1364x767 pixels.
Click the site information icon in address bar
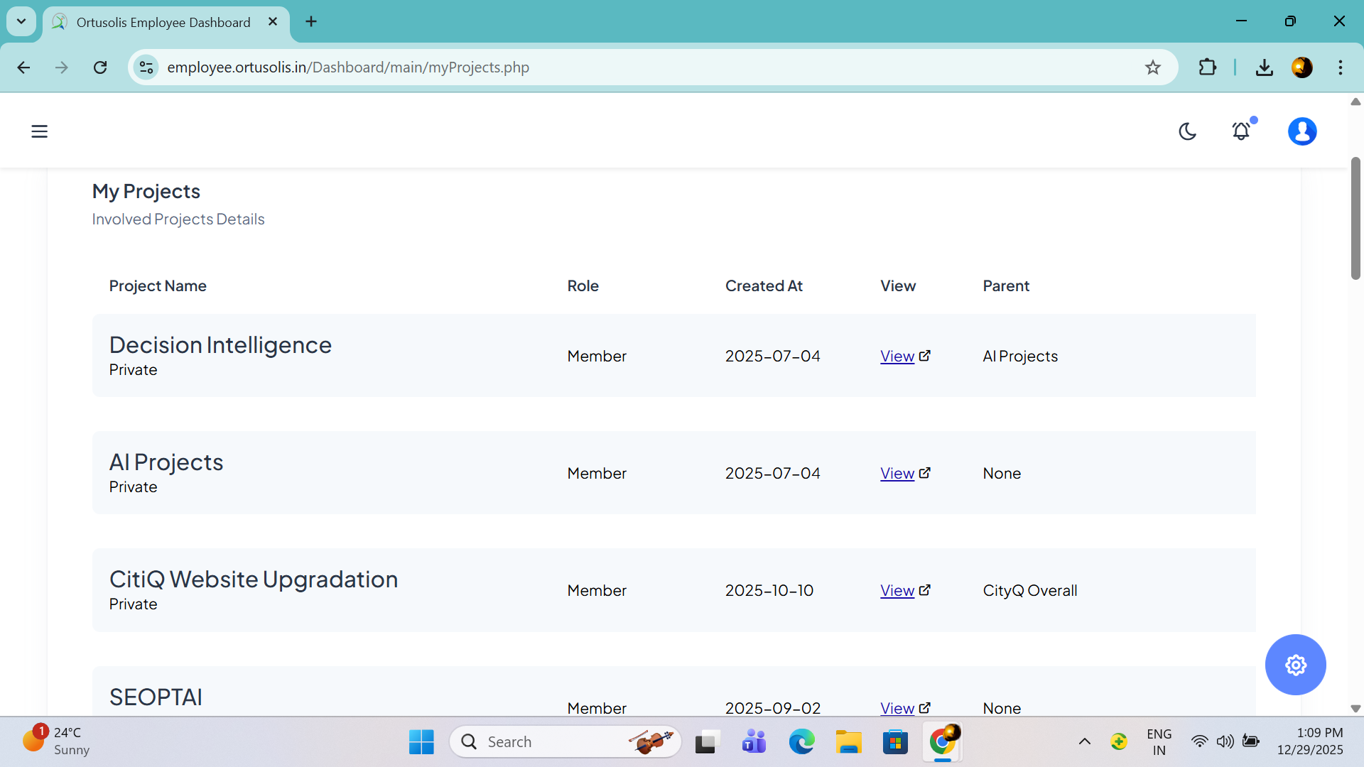pos(146,67)
